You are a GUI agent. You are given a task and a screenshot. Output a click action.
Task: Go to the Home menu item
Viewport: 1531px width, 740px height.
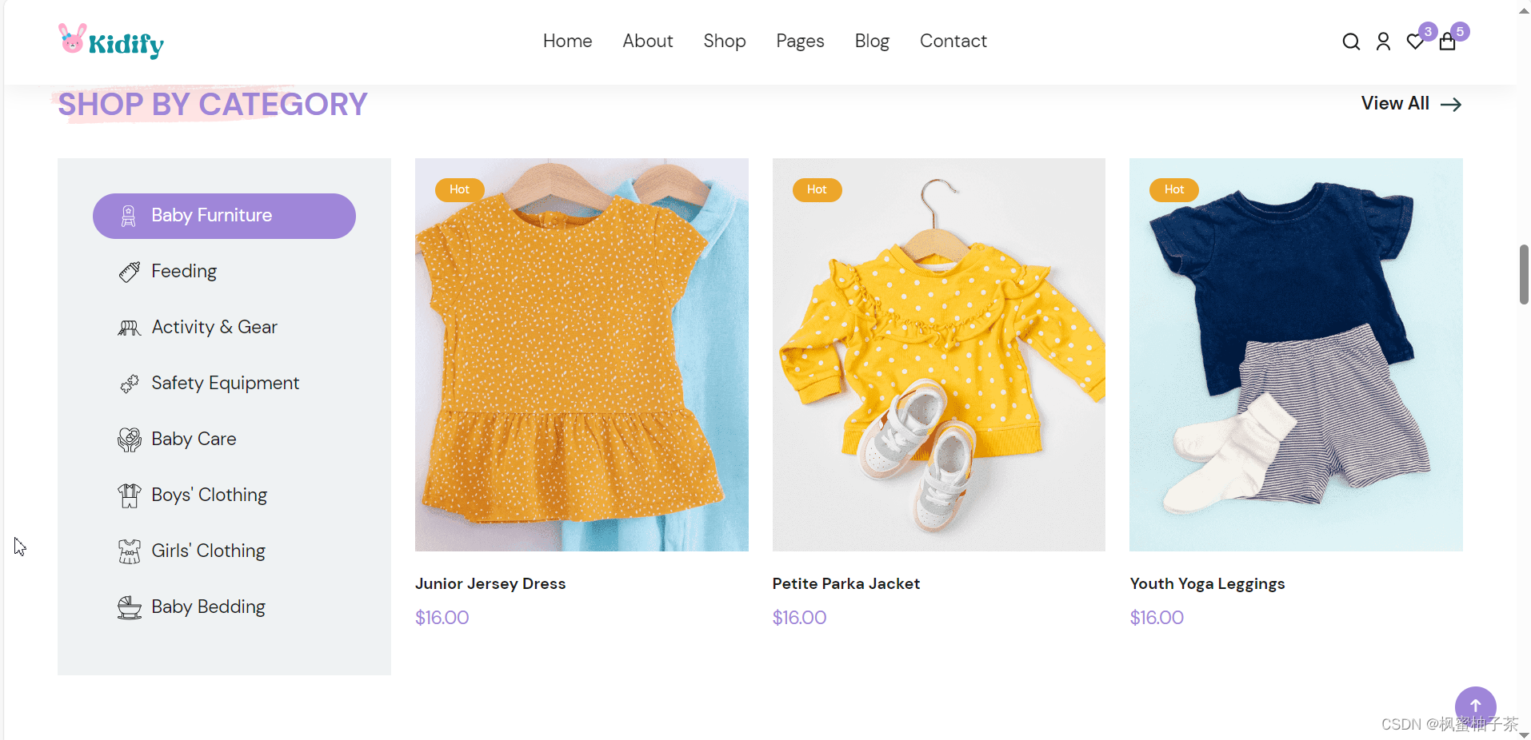(567, 41)
